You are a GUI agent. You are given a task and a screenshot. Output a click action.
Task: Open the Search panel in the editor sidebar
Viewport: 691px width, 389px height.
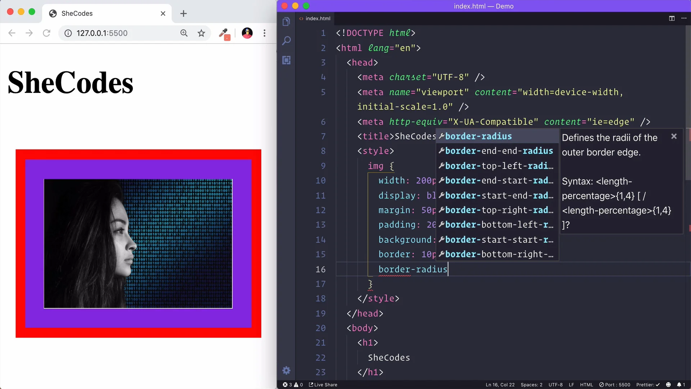pos(286,40)
